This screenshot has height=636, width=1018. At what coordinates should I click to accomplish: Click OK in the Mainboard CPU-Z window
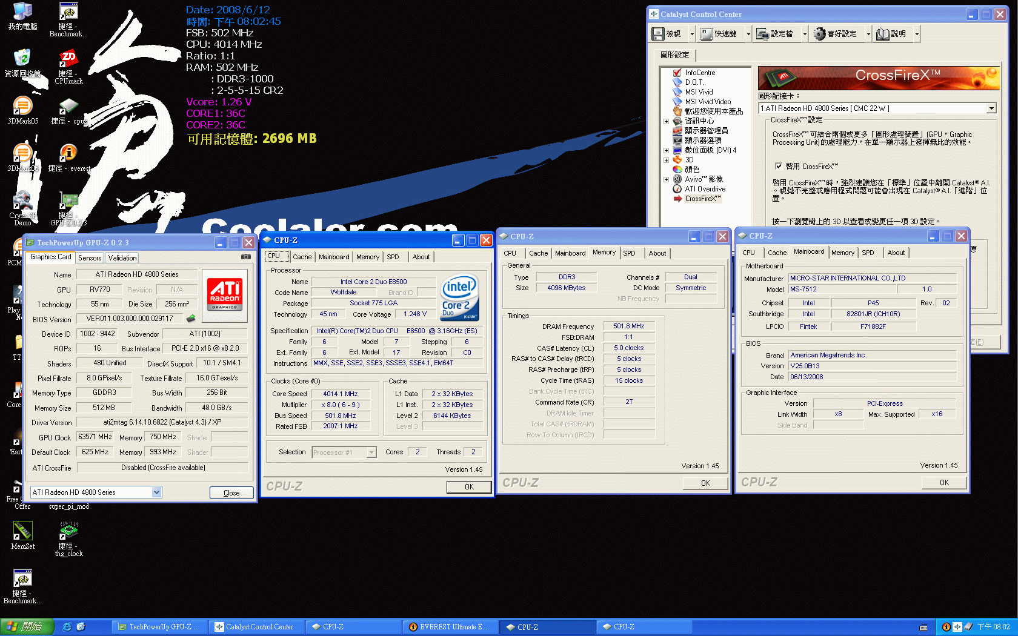coord(944,483)
